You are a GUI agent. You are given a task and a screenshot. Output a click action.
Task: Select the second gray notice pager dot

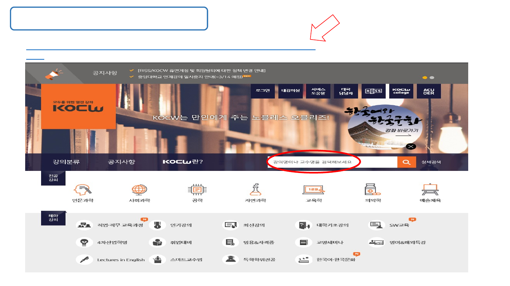pyautogui.click(x=432, y=78)
